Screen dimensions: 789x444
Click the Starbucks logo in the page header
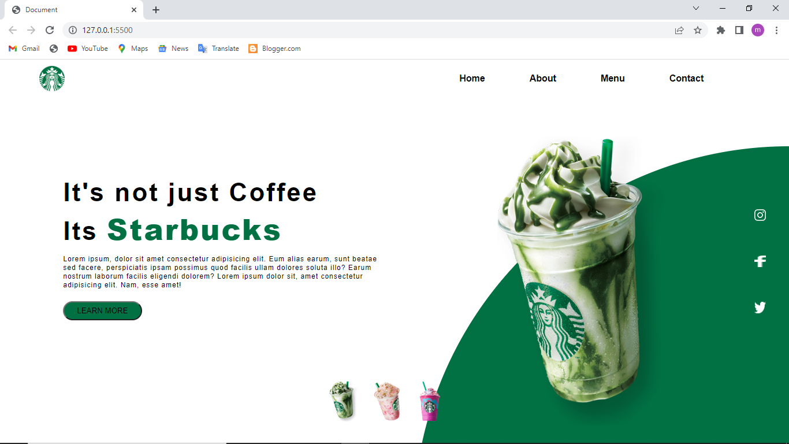[x=52, y=79]
